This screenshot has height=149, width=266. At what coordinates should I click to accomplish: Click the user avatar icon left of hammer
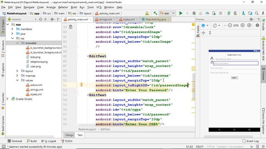pyautogui.click(x=147, y=13)
